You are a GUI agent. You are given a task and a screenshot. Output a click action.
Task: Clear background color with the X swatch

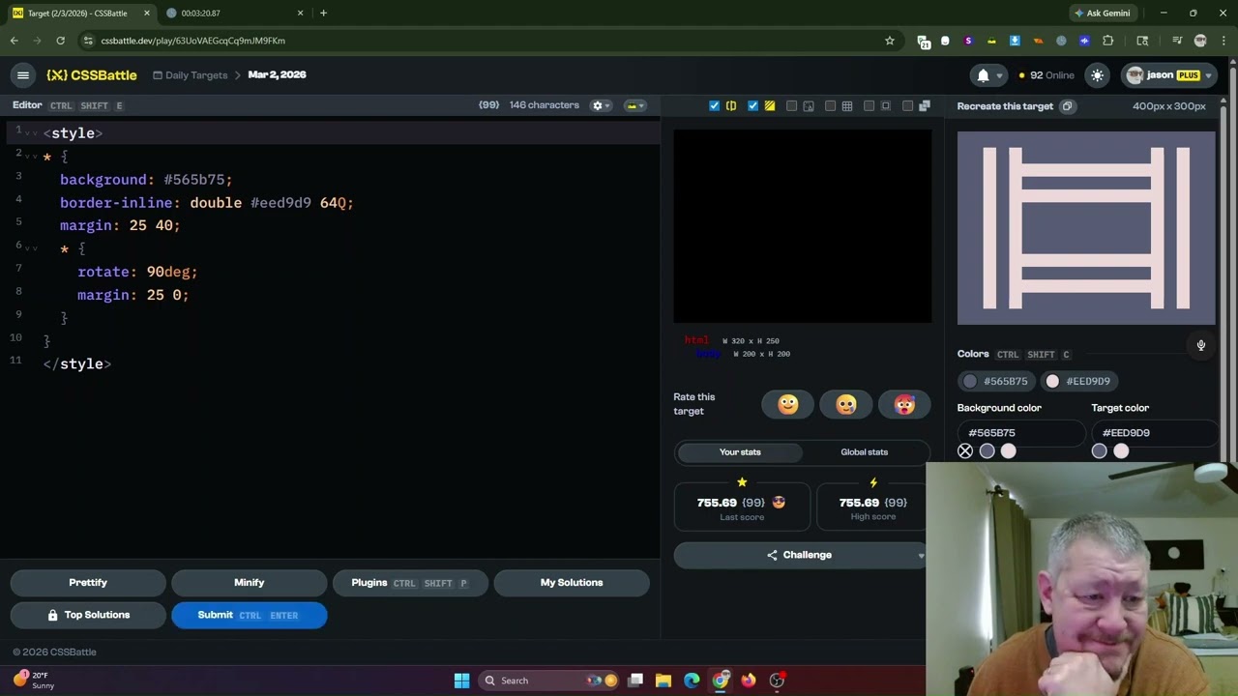[x=965, y=451]
